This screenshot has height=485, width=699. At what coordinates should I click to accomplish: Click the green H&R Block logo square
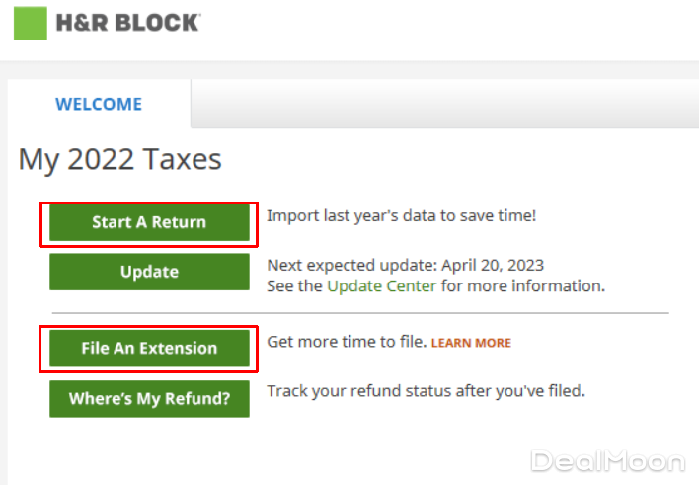click(31, 23)
